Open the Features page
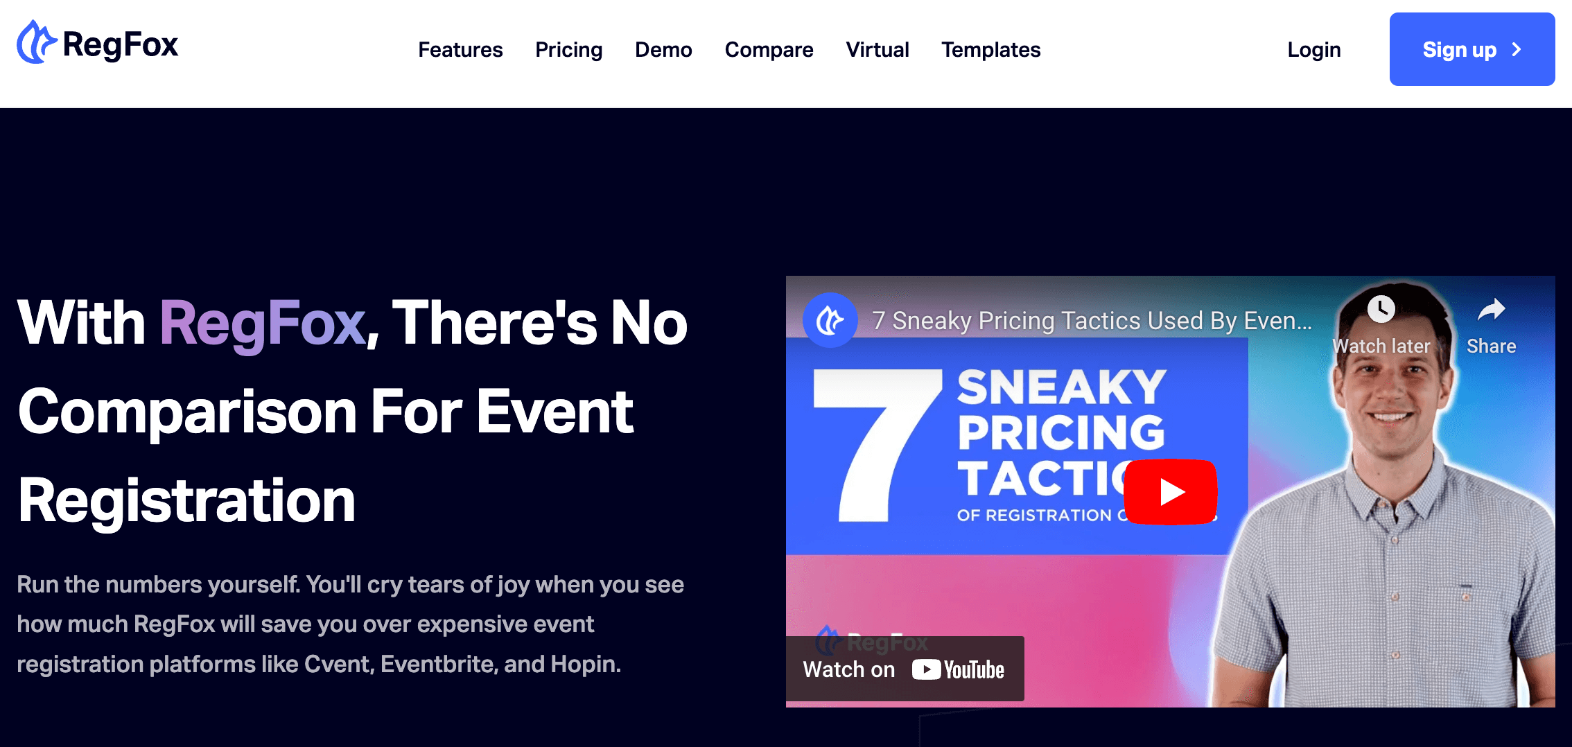This screenshot has height=747, width=1572. [460, 49]
